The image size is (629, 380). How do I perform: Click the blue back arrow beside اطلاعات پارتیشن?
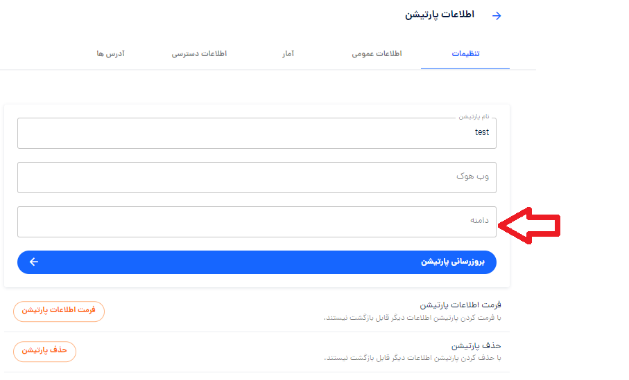click(x=497, y=16)
